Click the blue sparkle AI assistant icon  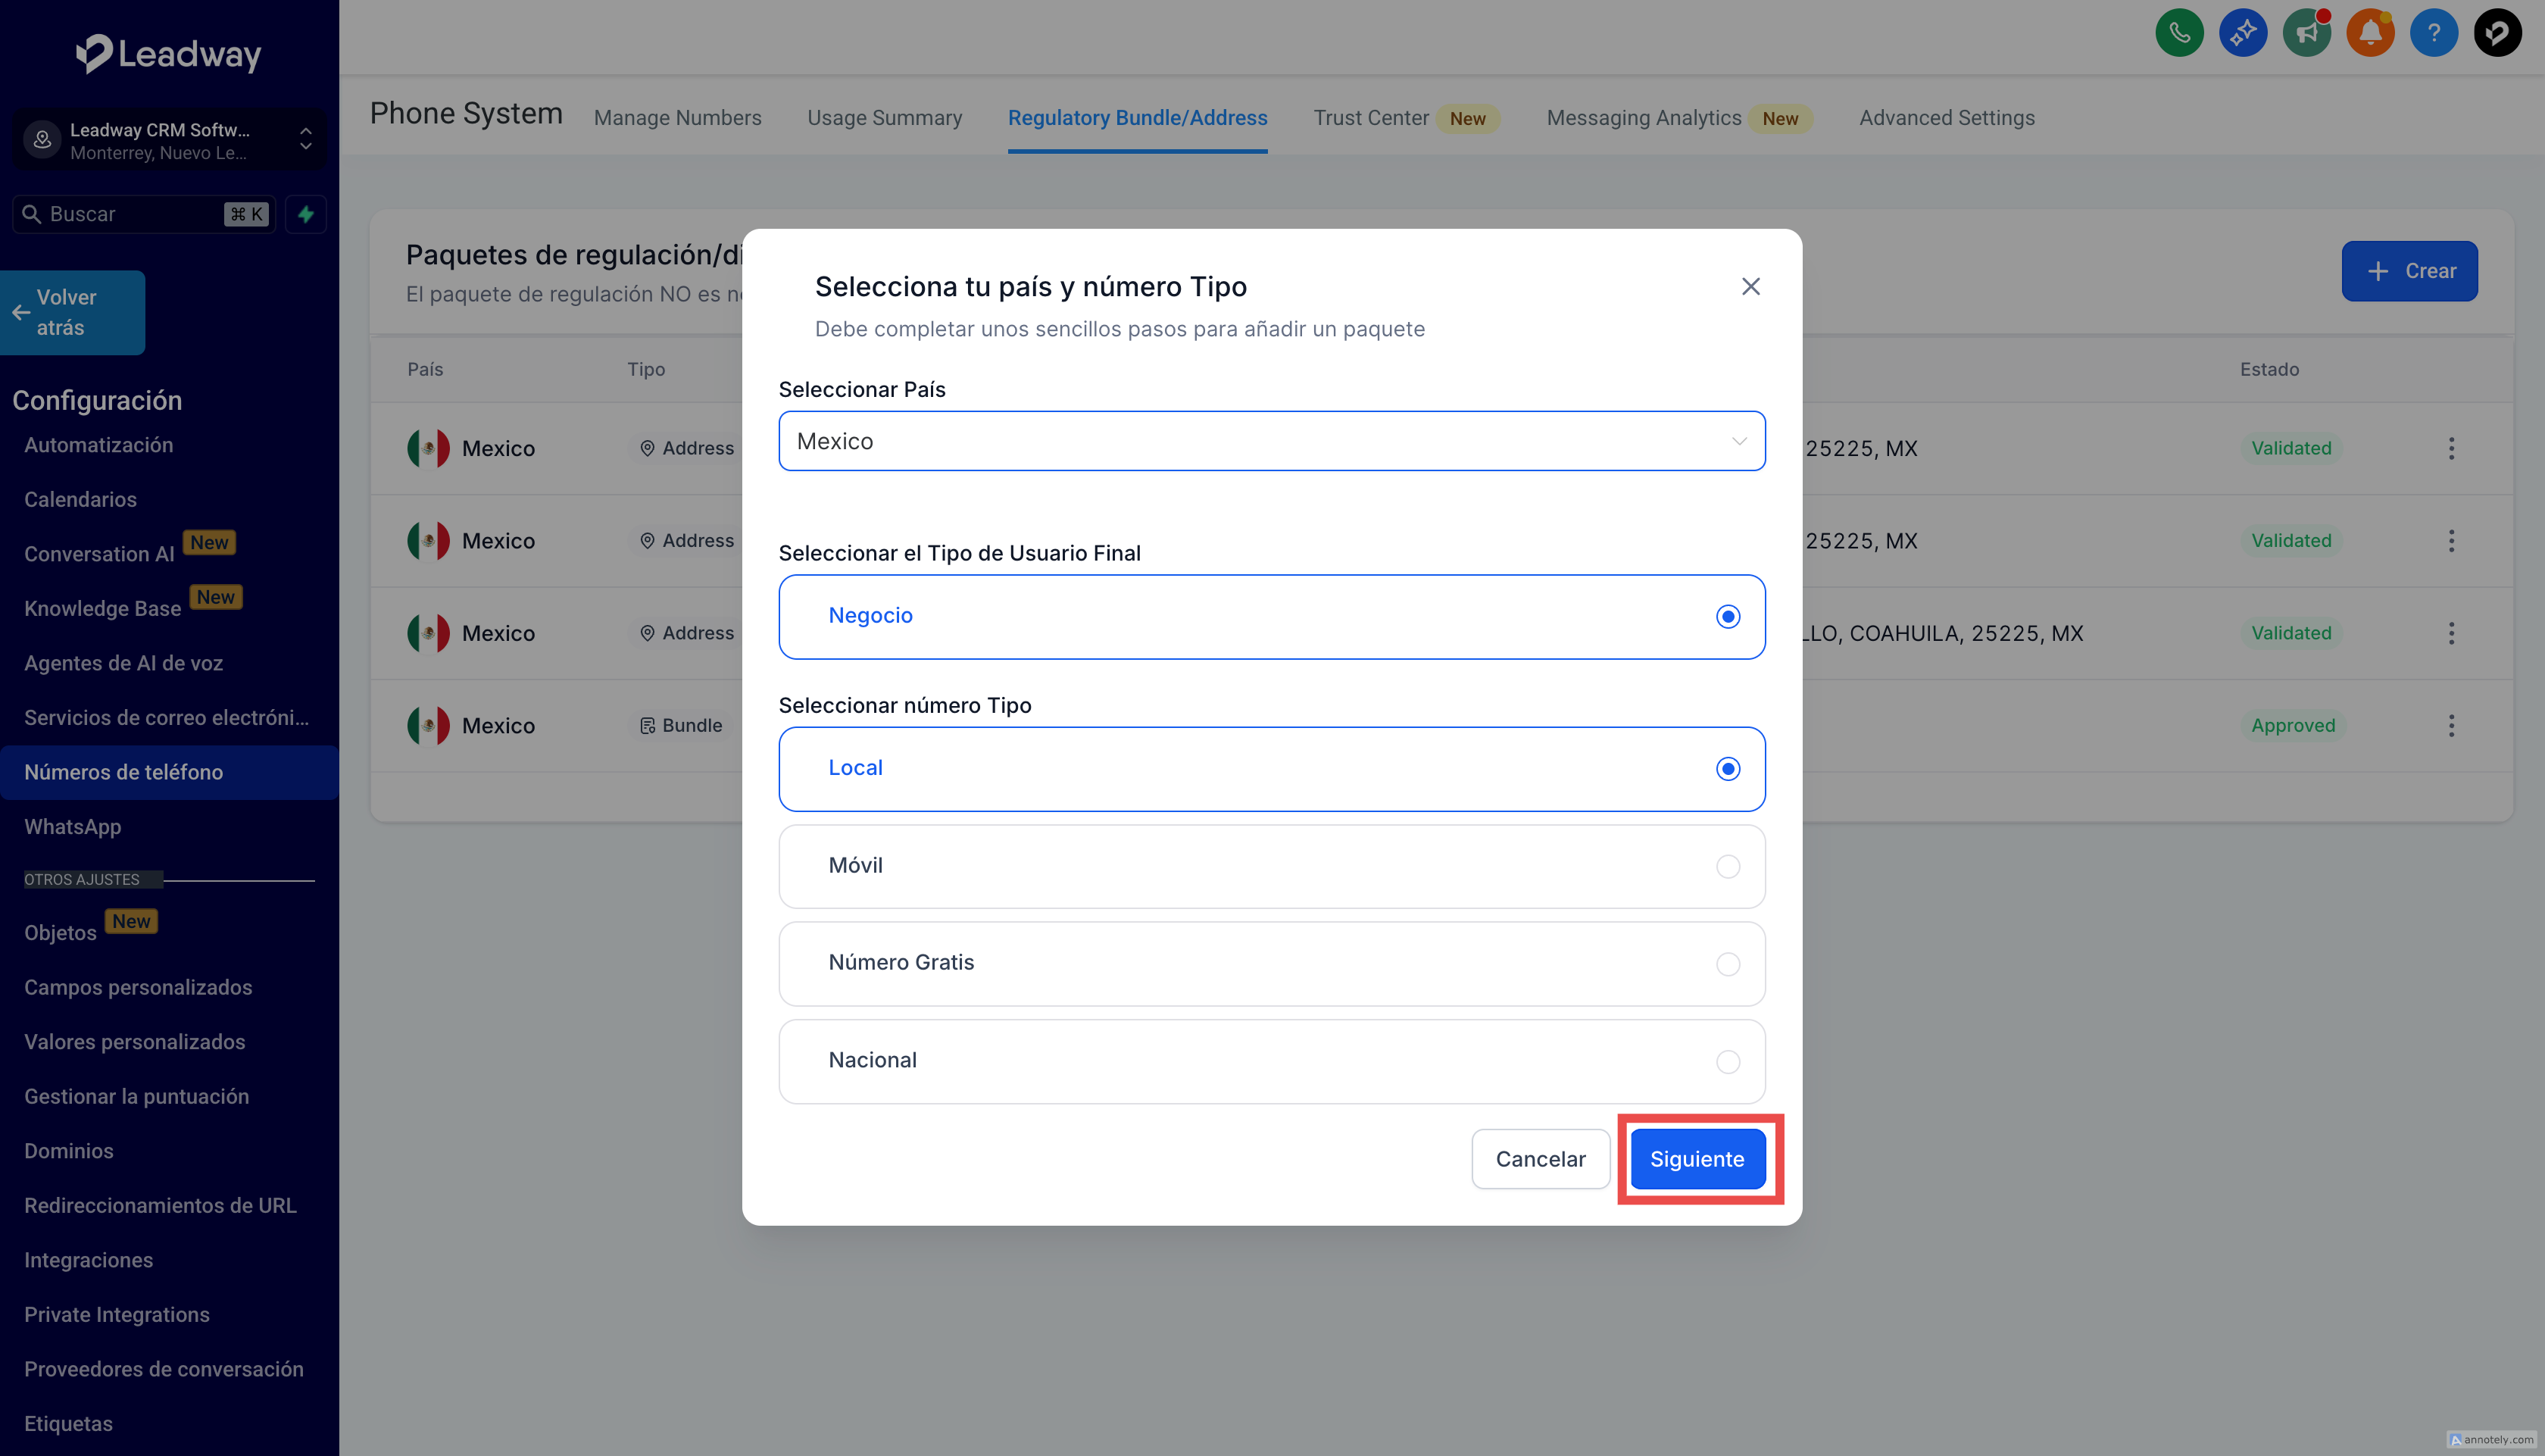tap(2242, 33)
